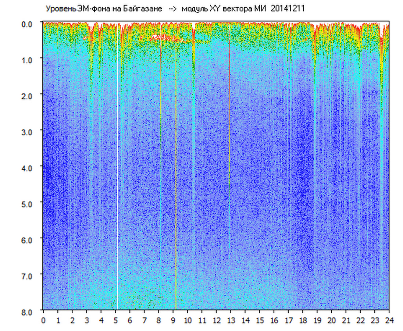Click the x-axis label 0

click(43, 320)
